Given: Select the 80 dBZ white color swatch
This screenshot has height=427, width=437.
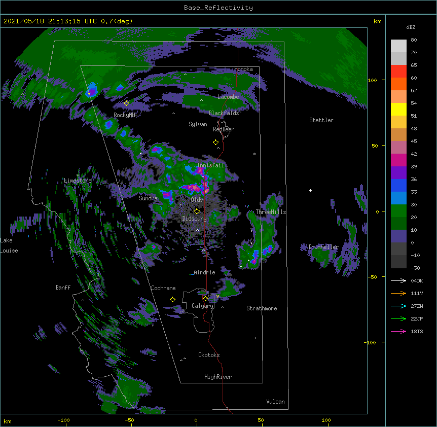Looking at the screenshot, I should (398, 46).
